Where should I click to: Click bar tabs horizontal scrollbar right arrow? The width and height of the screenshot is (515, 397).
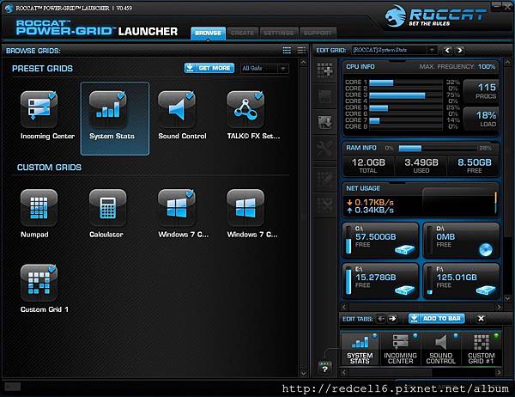499,372
